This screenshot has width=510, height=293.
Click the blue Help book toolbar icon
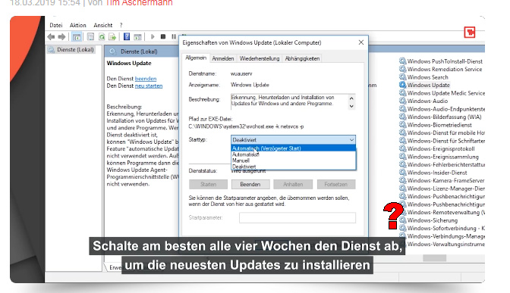[127, 36]
